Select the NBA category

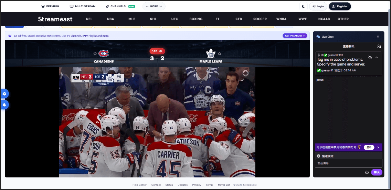click(110, 19)
